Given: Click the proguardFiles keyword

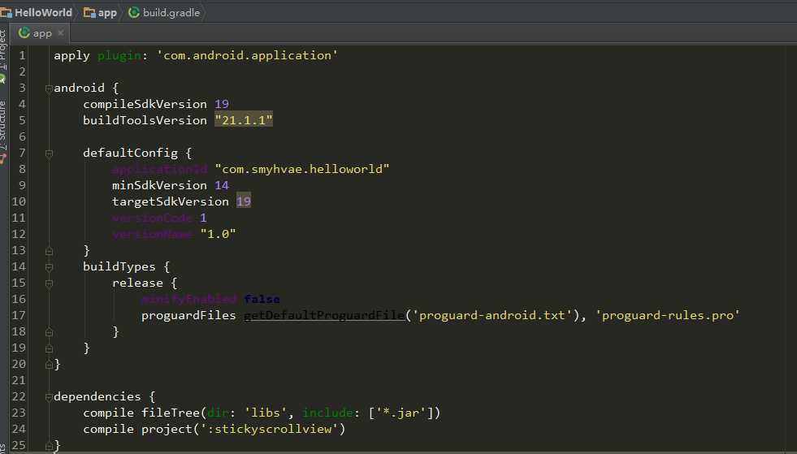Looking at the screenshot, I should pos(188,315).
